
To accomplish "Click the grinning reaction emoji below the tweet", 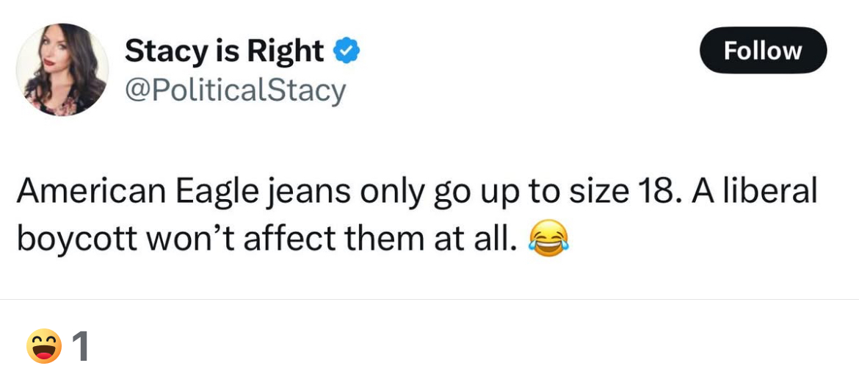I will (x=44, y=346).
